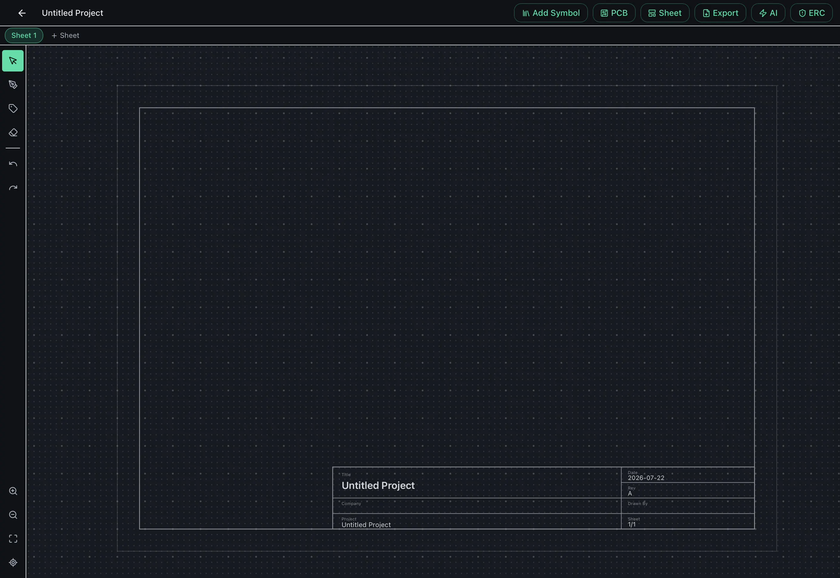Select the cursor selection tool
Viewport: 840px width, 578px height.
(13, 61)
